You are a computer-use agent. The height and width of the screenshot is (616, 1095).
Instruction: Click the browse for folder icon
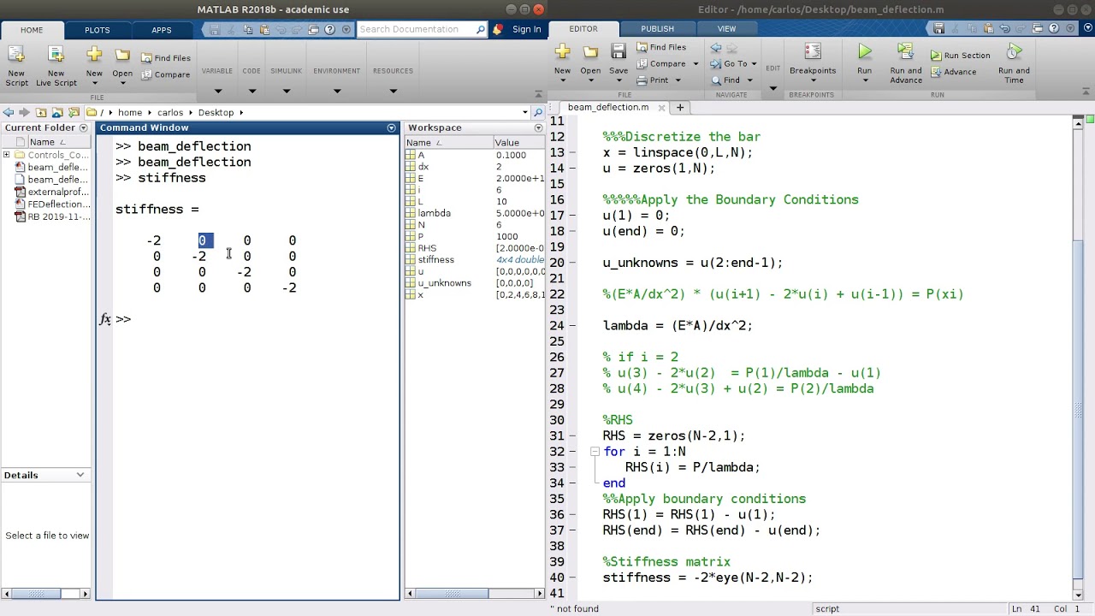point(57,112)
